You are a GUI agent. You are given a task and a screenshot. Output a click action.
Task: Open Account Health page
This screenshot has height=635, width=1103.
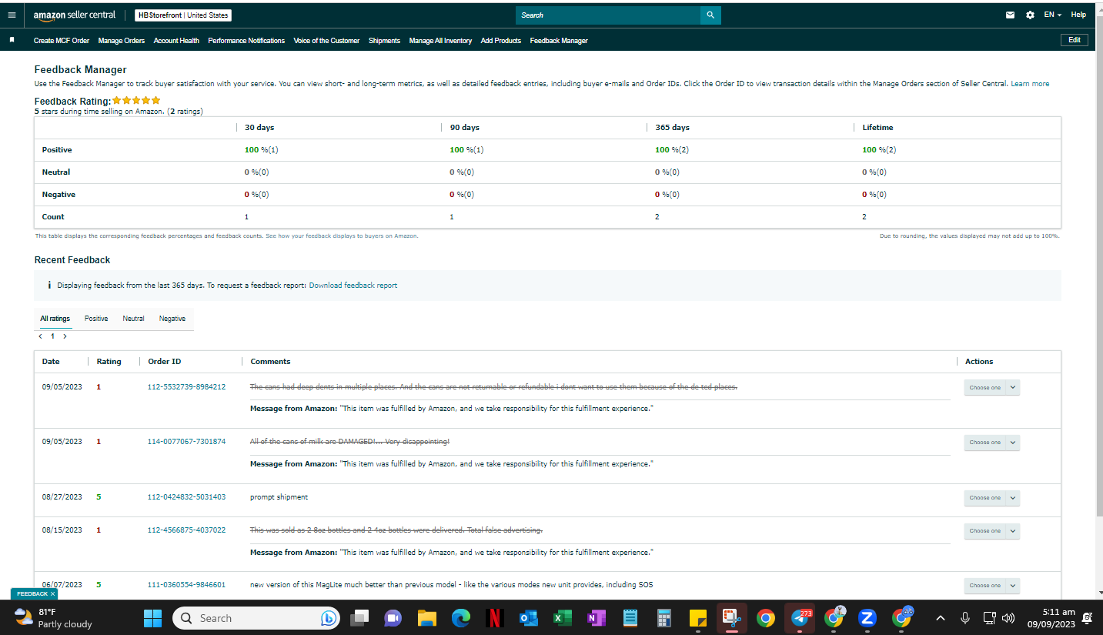coord(176,41)
